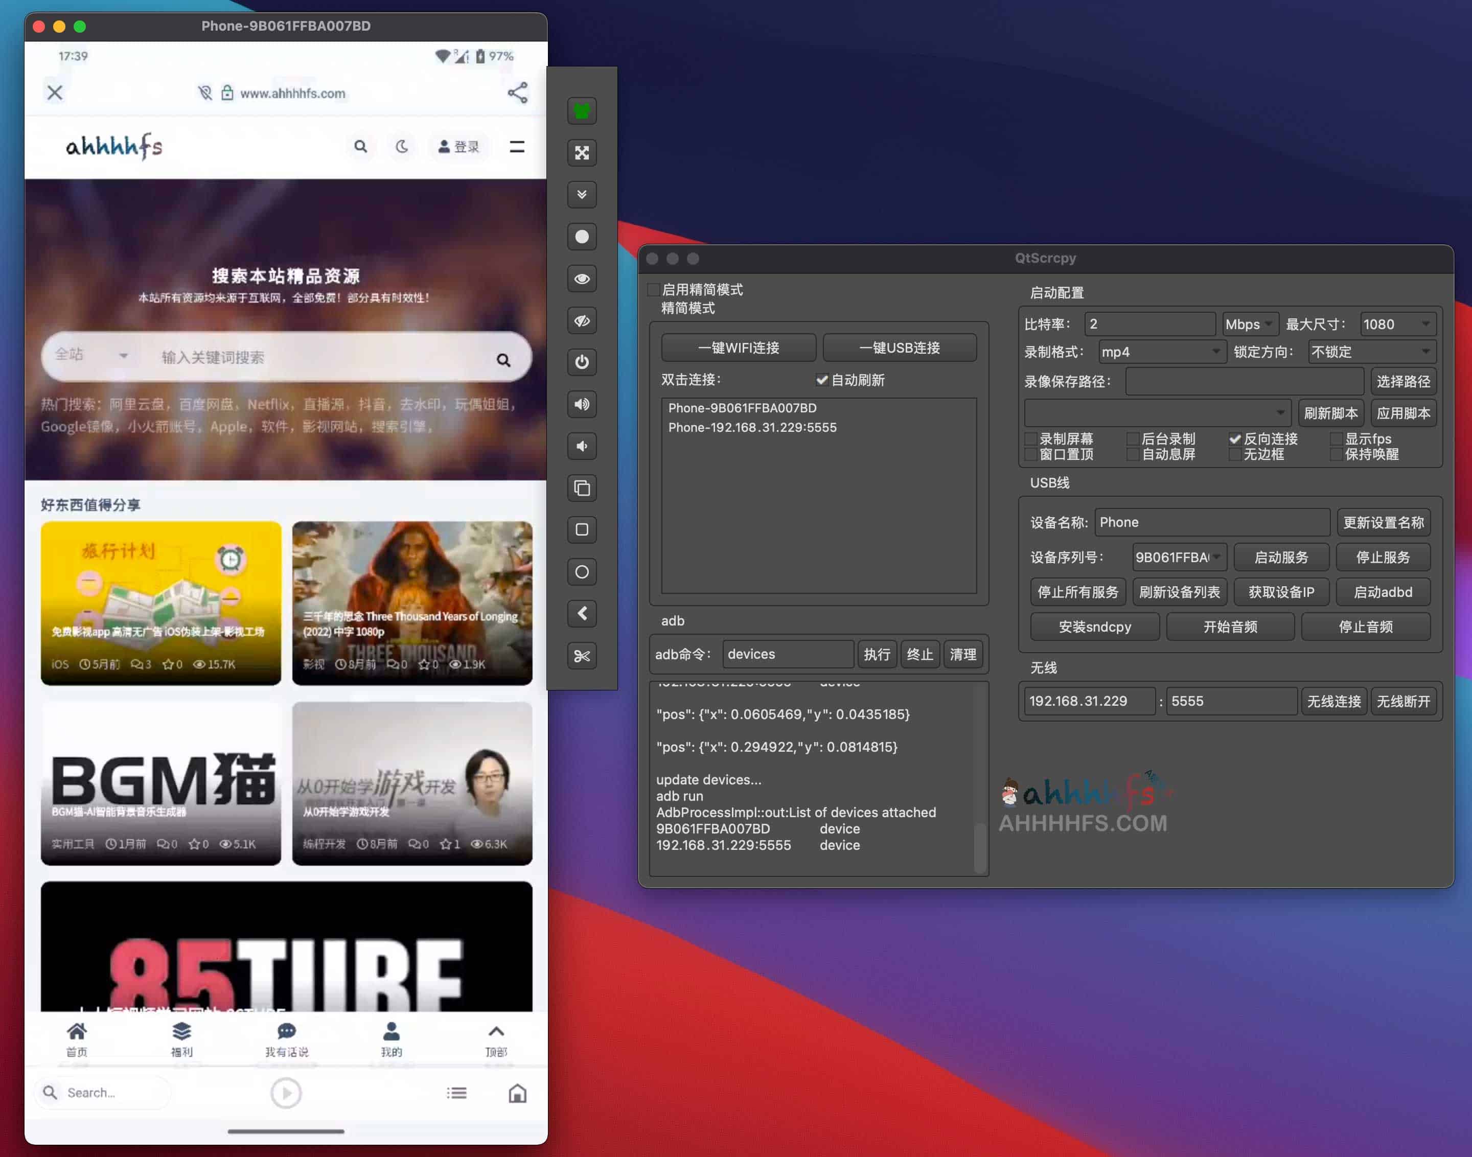This screenshot has height=1157, width=1472.
Task: Increase volume using the volume-up icon
Action: [x=581, y=404]
